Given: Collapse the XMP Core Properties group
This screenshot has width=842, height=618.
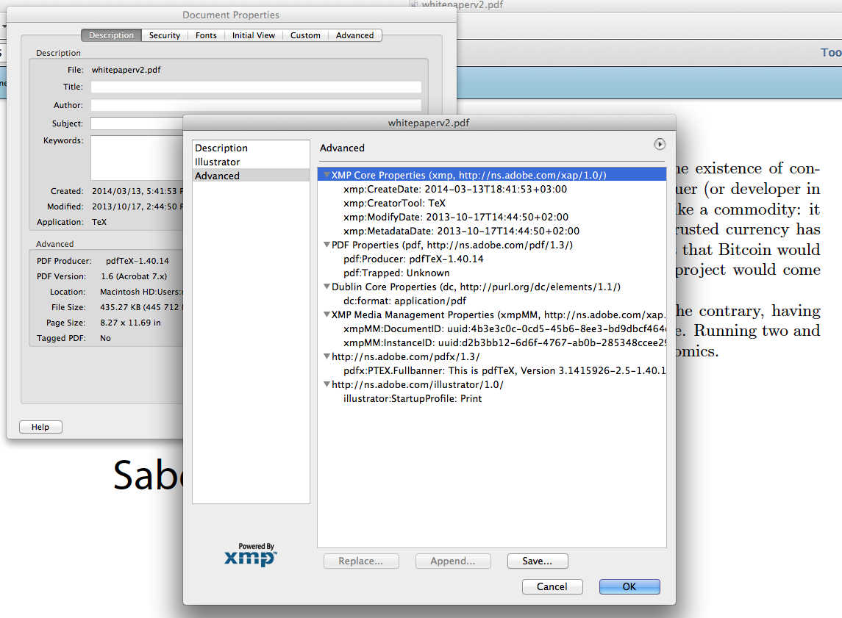Looking at the screenshot, I should (327, 175).
